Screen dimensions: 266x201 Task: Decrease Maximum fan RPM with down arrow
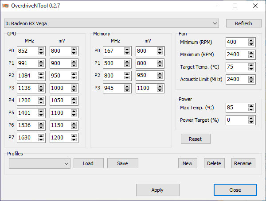click(251, 56)
